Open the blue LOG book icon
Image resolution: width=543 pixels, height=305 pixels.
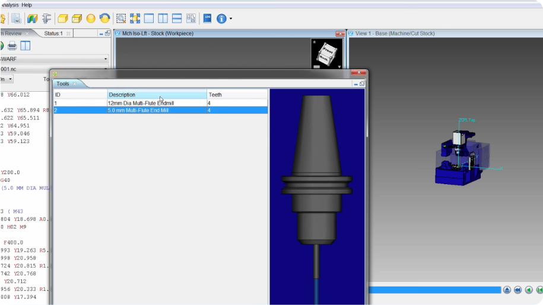(x=207, y=18)
